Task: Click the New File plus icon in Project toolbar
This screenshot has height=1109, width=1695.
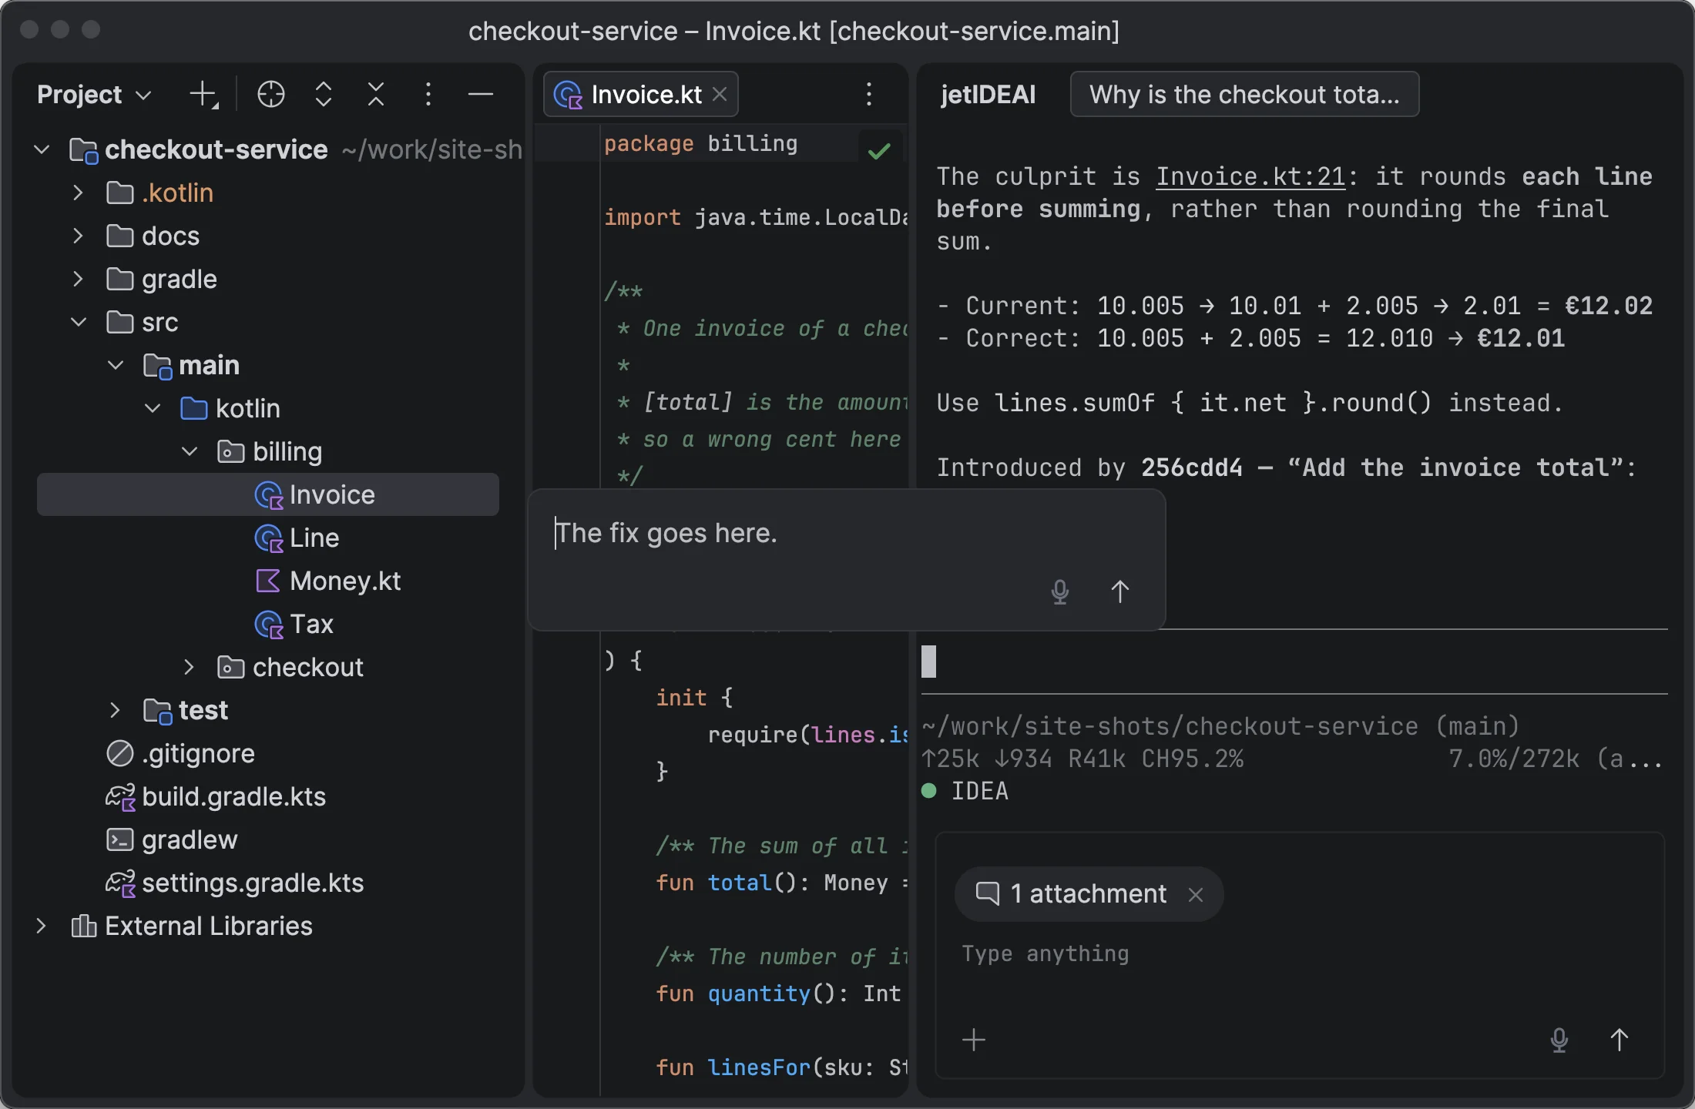Action: pyautogui.click(x=203, y=95)
